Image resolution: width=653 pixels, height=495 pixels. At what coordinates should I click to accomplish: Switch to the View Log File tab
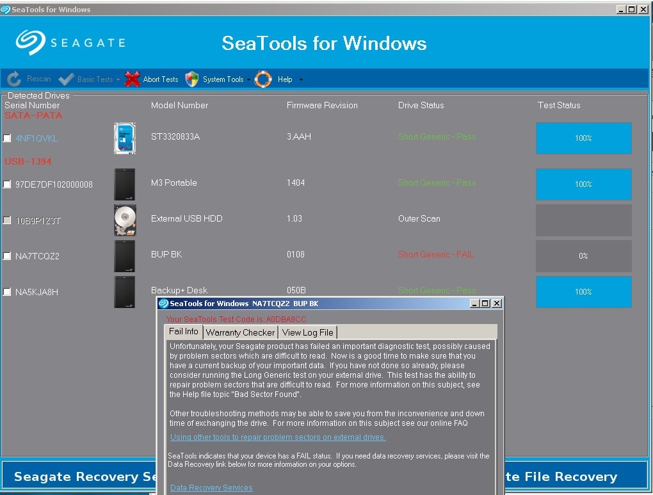click(308, 332)
